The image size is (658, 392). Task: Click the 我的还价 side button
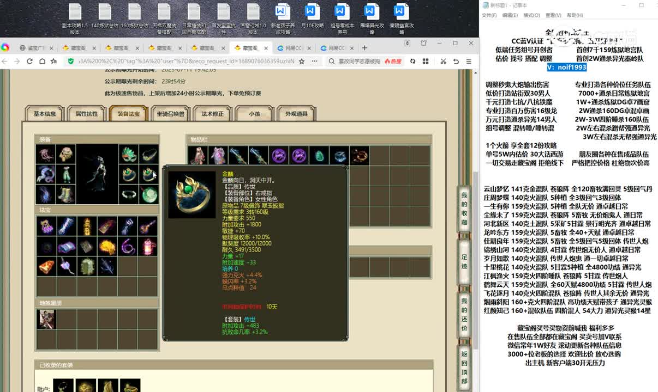point(464,314)
